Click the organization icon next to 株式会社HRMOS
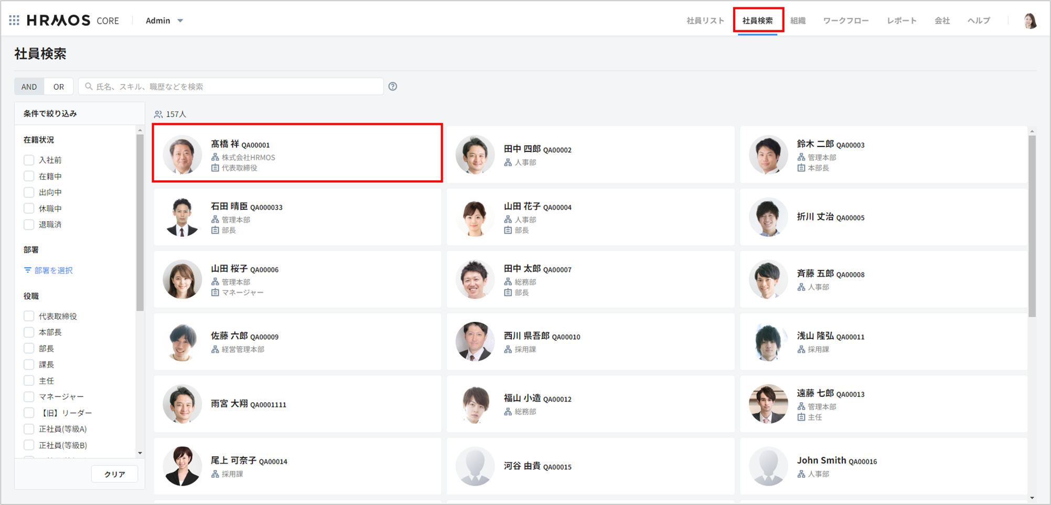Screen dimensions: 1051x505 (x=215, y=157)
